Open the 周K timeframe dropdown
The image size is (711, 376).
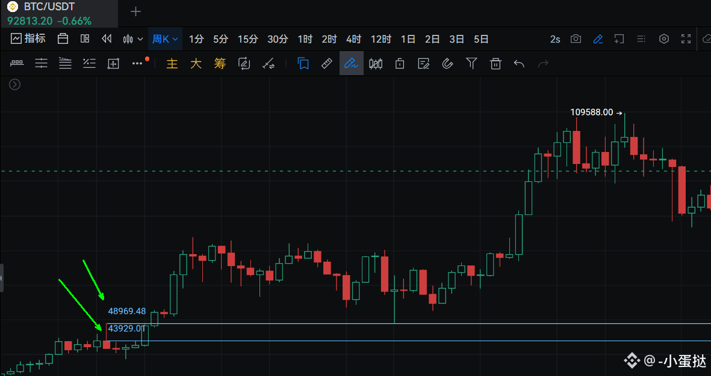(x=165, y=39)
